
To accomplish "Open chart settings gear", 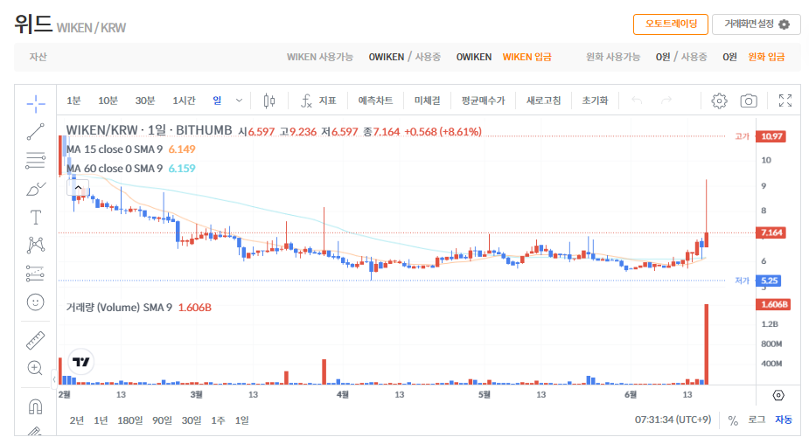I will (x=719, y=101).
